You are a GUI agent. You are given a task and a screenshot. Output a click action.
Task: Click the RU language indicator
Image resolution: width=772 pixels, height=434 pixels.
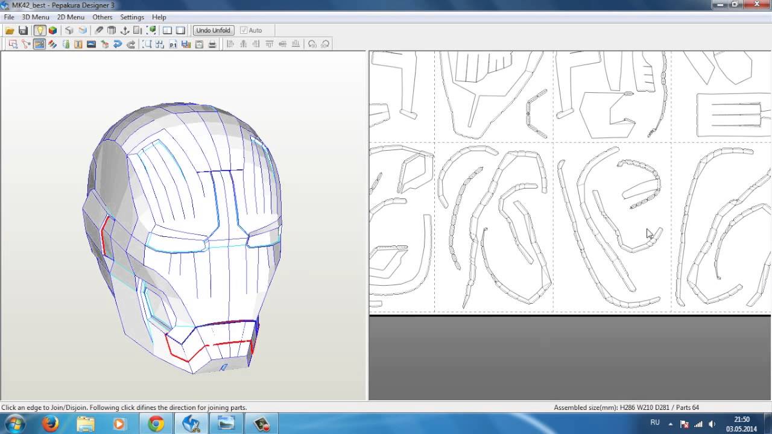point(655,423)
